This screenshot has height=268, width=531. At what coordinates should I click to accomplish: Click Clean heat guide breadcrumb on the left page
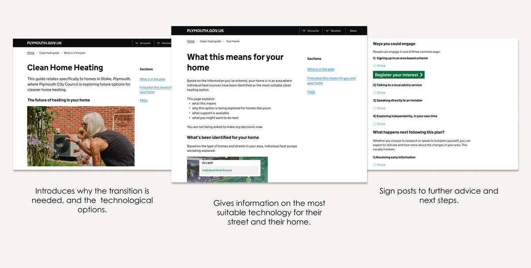pyautogui.click(x=49, y=53)
